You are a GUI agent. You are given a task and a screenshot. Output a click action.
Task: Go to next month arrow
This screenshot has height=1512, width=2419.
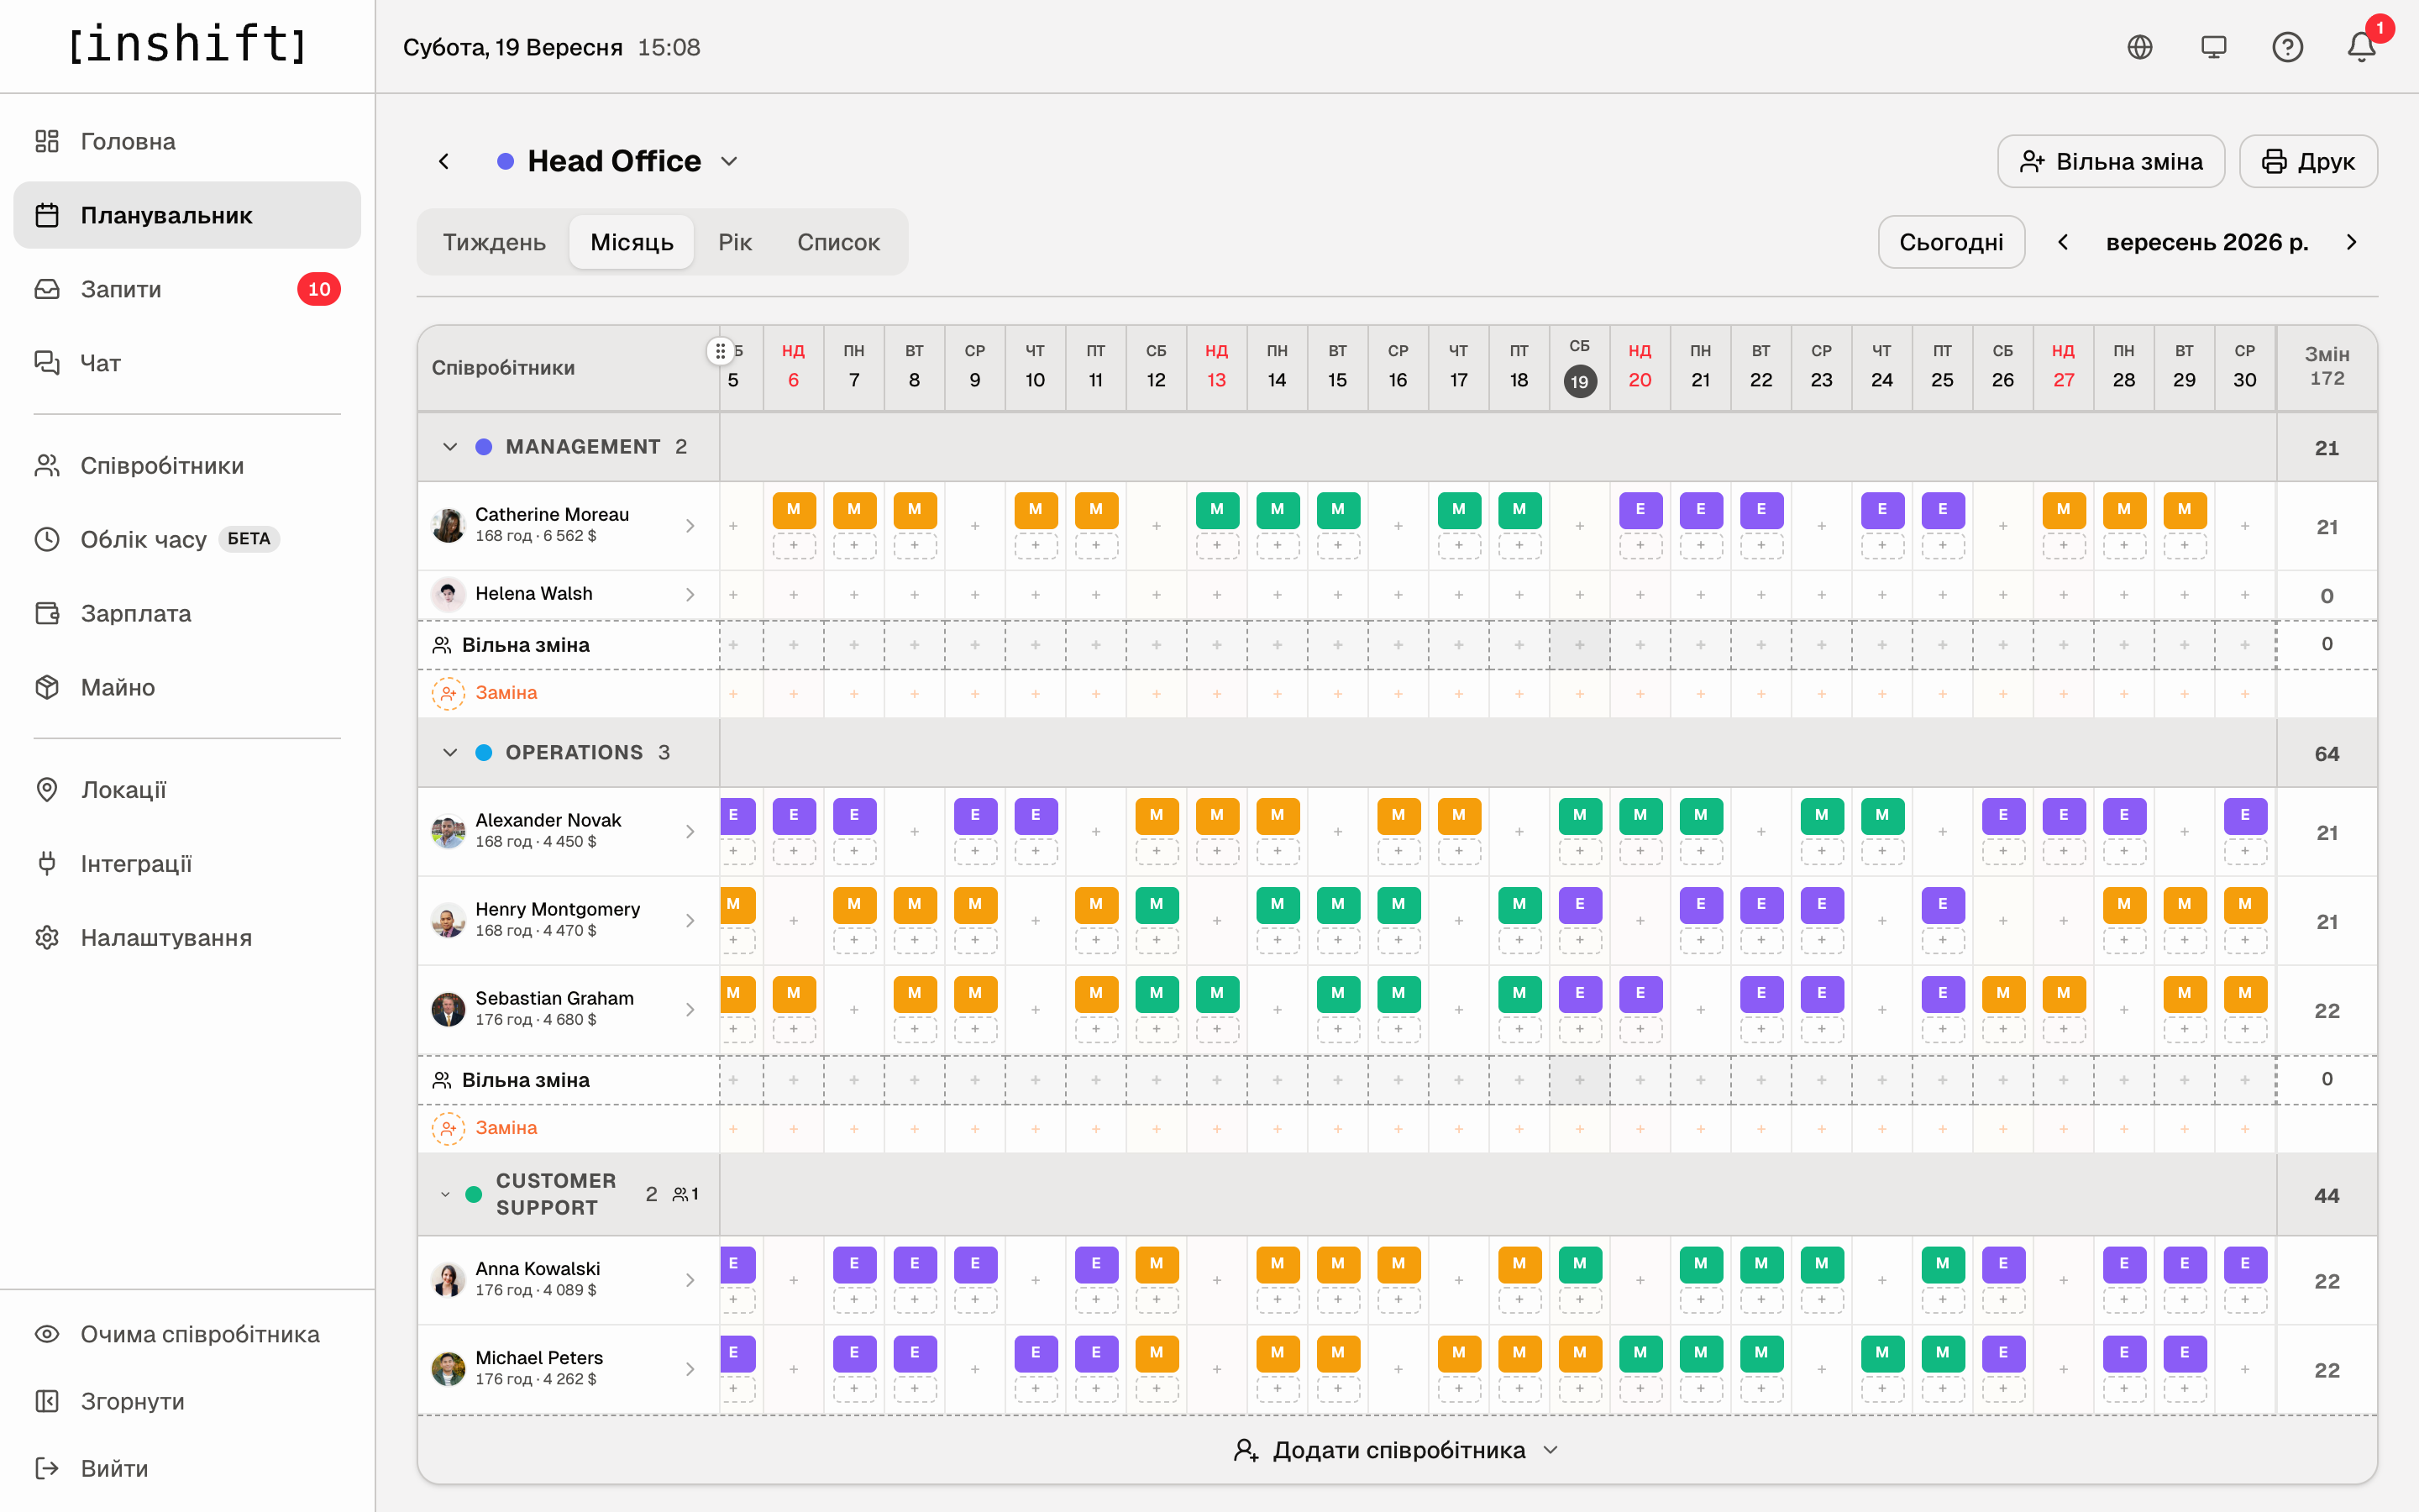2351,242
